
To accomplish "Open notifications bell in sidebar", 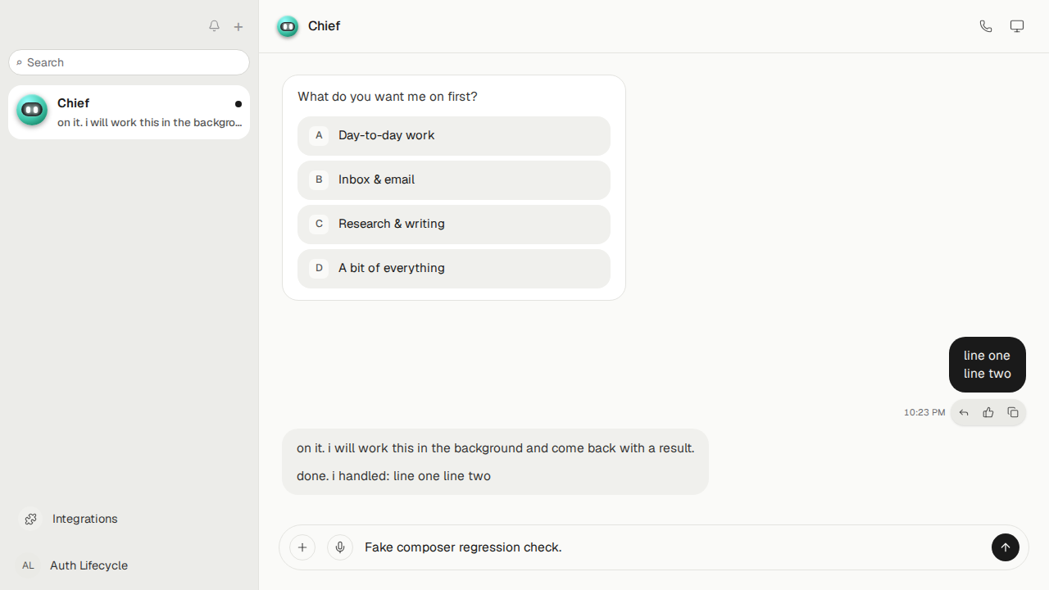I will (x=214, y=26).
